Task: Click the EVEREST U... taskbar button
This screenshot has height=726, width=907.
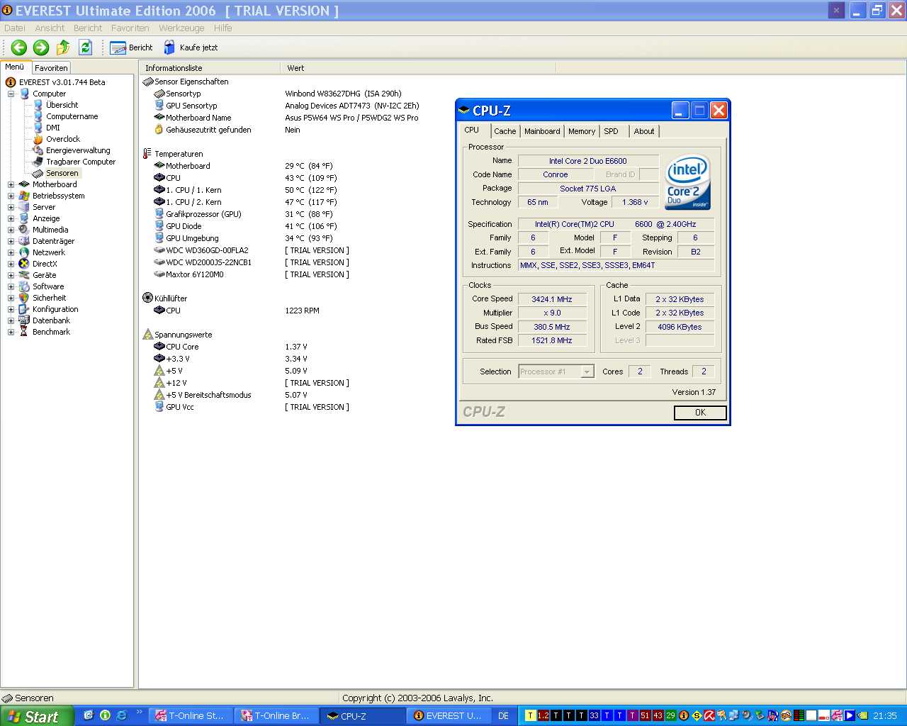Action: click(449, 716)
